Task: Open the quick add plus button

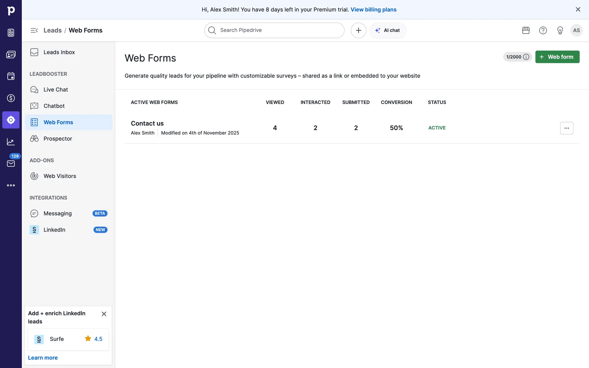Action: (x=358, y=30)
